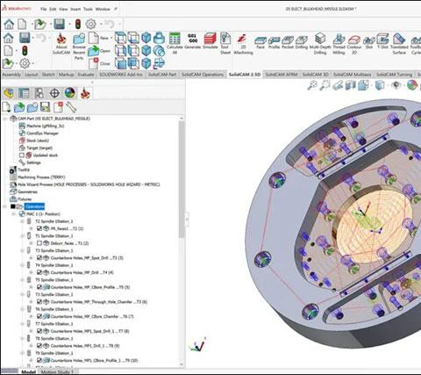Select the Hole Wizard Process item
This screenshot has height=375, width=421.
coord(89,184)
